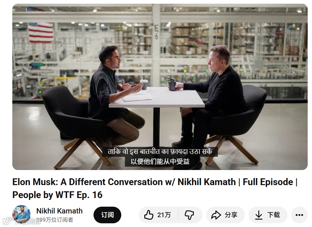The image size is (312, 227).
Task: Open the three-dot more actions menu
Action: 299,215
